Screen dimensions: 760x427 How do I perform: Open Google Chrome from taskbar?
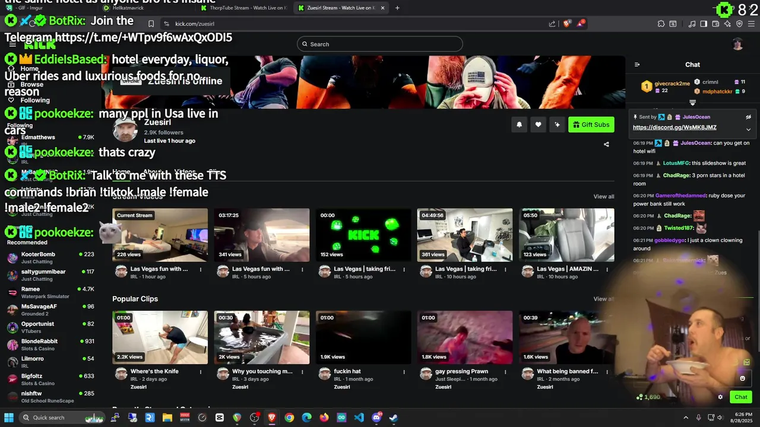tap(289, 418)
